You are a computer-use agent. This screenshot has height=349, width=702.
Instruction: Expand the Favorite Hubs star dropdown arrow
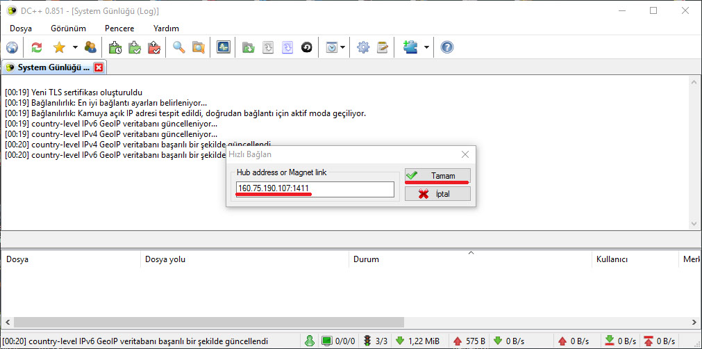[x=75, y=47]
